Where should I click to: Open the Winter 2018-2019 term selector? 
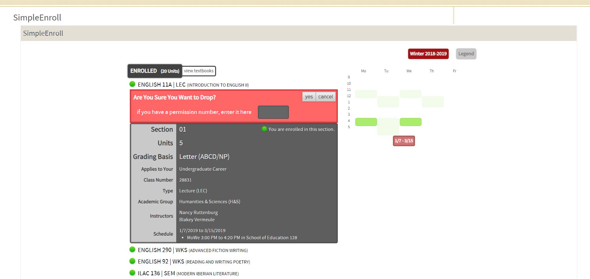coord(428,54)
